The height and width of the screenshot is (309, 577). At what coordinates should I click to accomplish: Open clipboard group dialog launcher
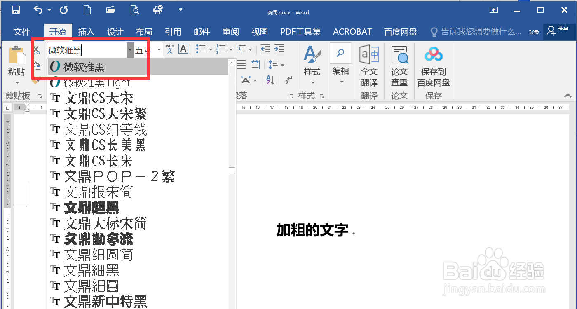pos(40,96)
